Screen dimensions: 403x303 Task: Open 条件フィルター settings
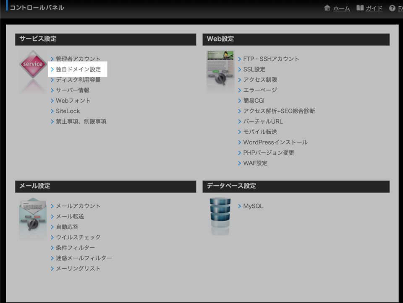[75, 248]
